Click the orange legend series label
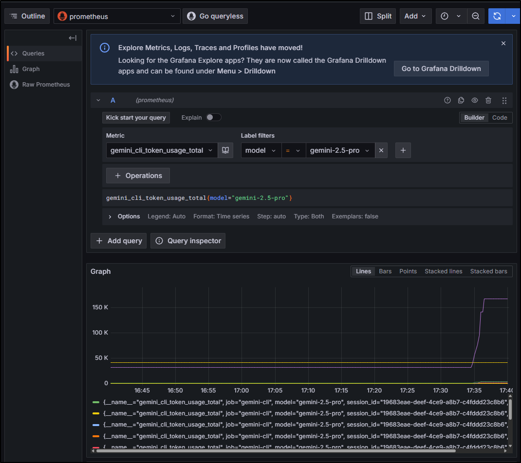 pyautogui.click(x=305, y=436)
